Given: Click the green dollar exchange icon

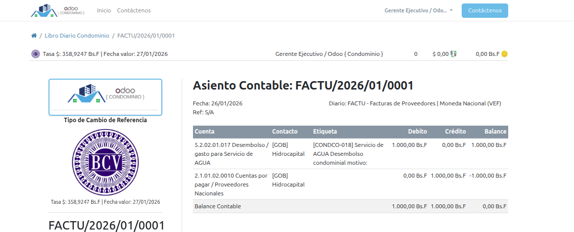Looking at the screenshot, I should click(x=453, y=54).
